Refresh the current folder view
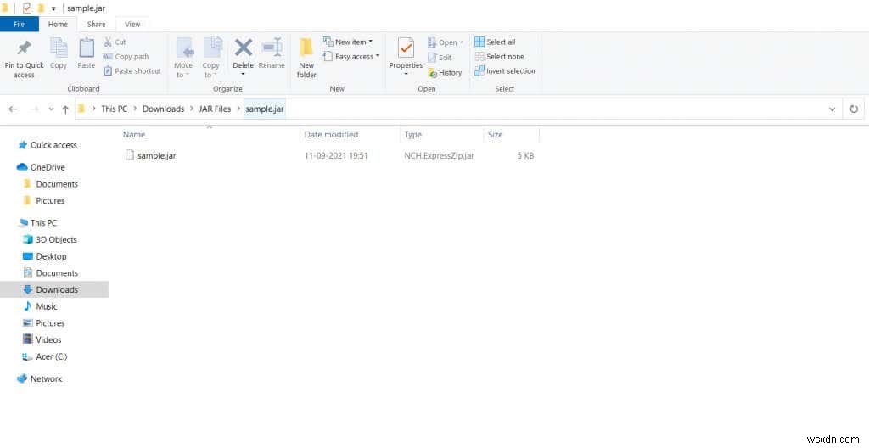This screenshot has height=448, width=869. pyautogui.click(x=854, y=109)
